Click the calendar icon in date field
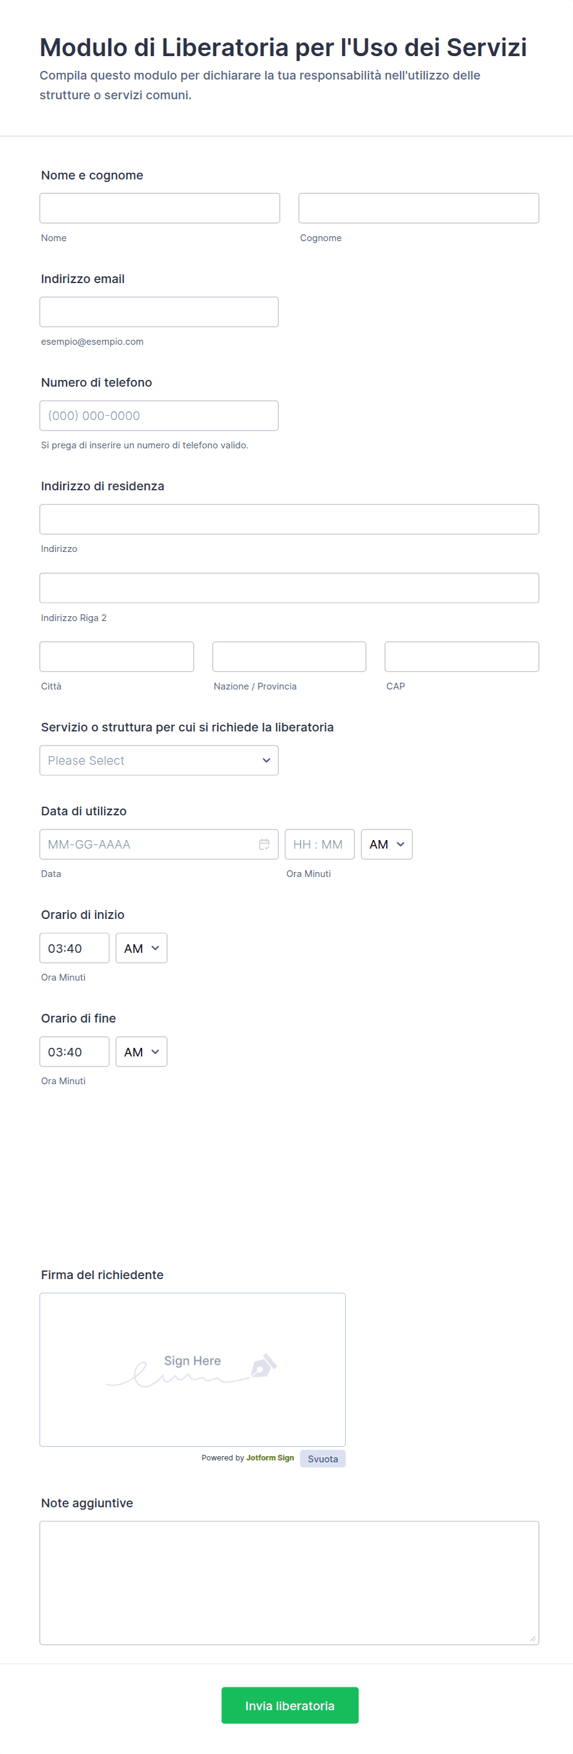 click(264, 844)
